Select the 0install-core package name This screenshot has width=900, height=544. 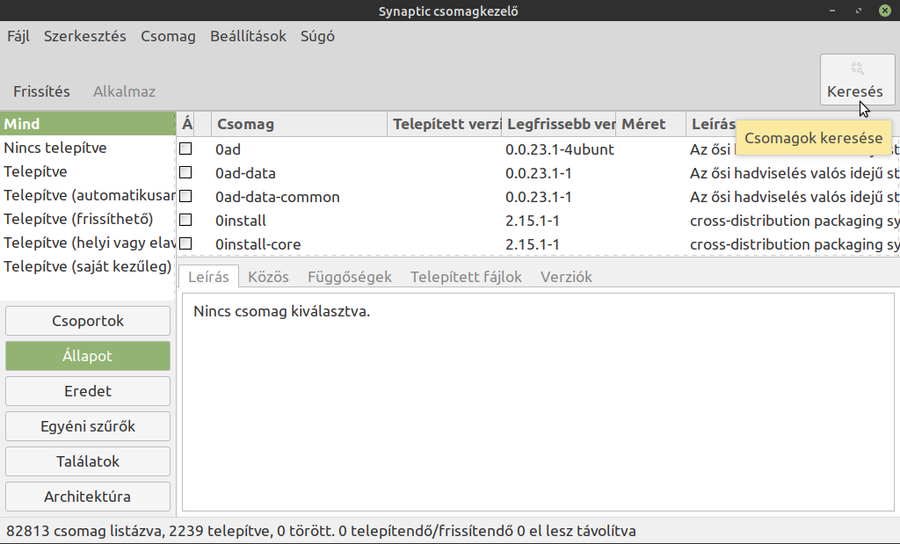point(258,244)
